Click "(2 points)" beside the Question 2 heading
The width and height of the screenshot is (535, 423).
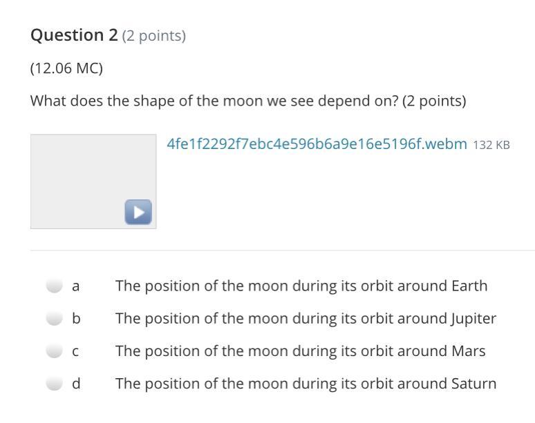pos(153,36)
